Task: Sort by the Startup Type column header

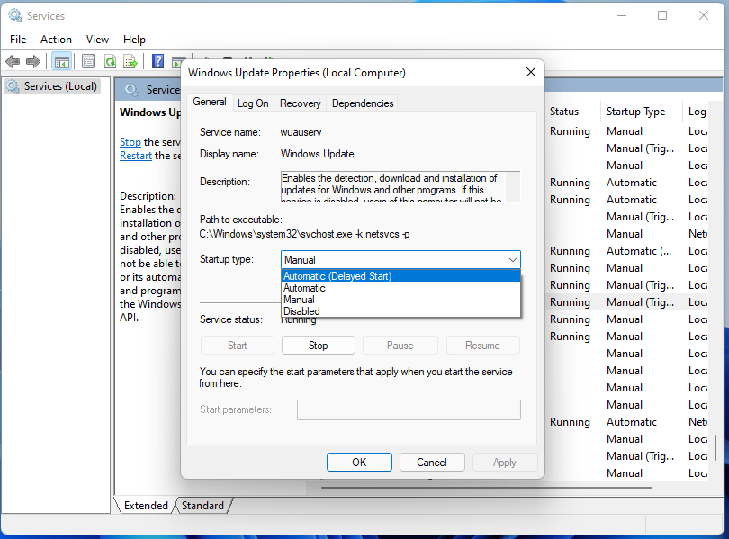Action: tap(635, 112)
